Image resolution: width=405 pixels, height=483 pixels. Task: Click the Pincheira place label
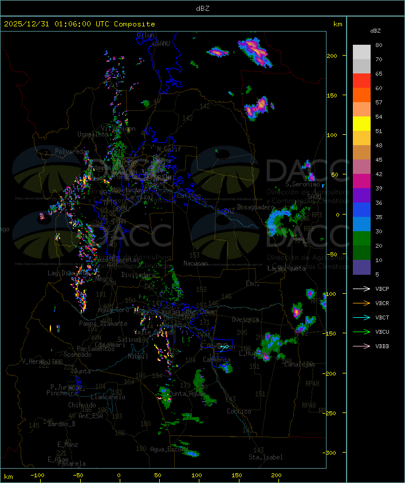(62, 393)
